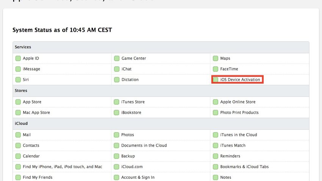
Task: Select the Find My Friends text
Action: pos(38,178)
